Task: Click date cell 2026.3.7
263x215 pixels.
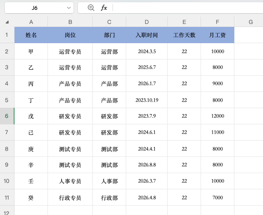Action: tap(147, 181)
